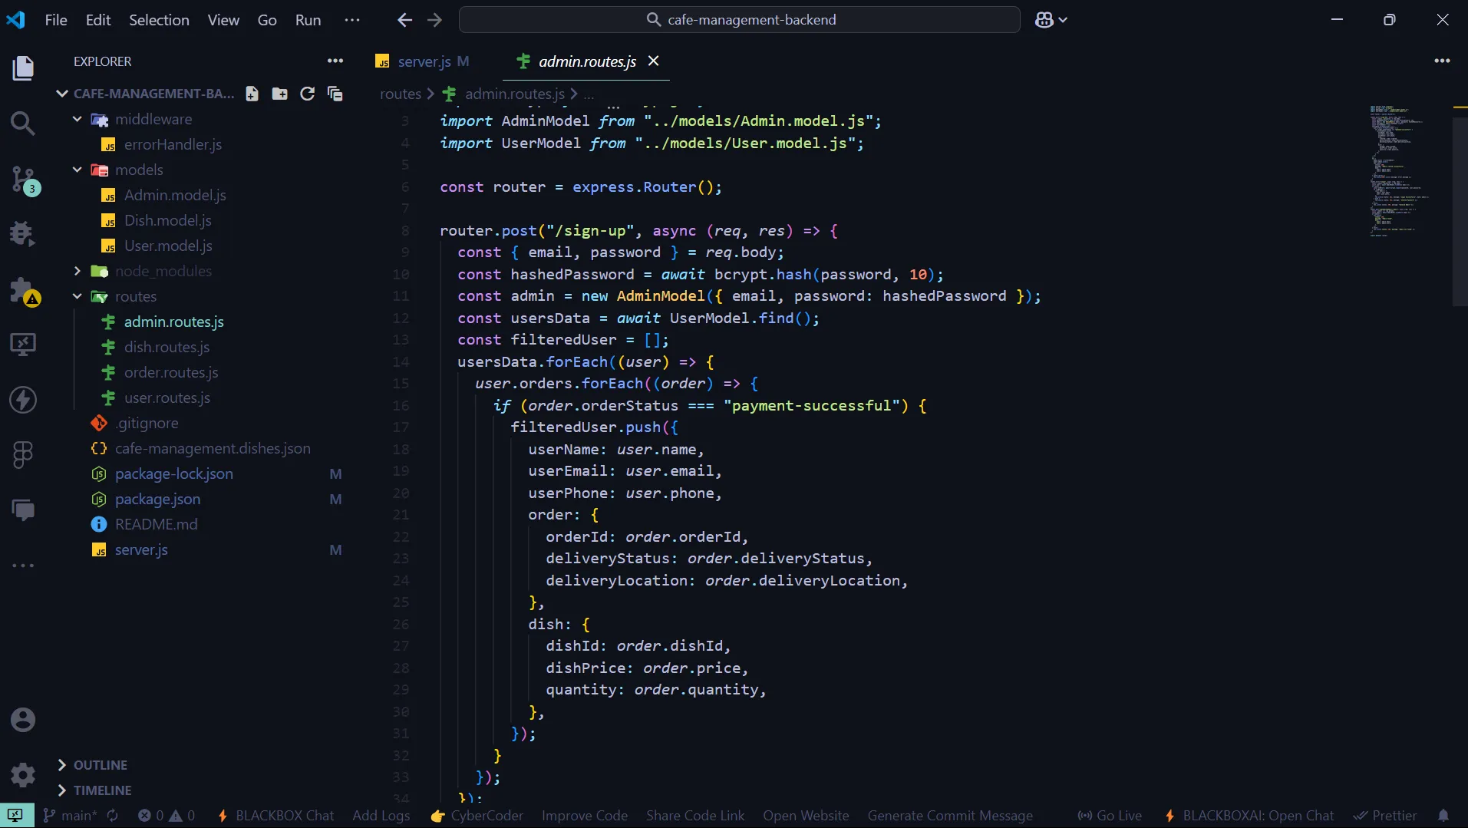Image resolution: width=1468 pixels, height=828 pixels.
Task: Open the Figma-style extension icon in activity bar
Action: [23, 455]
